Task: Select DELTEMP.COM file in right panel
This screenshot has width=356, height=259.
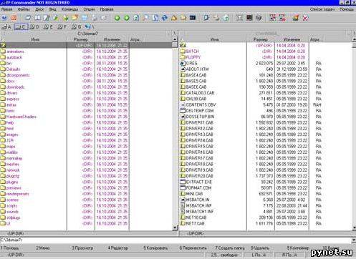Action: point(200,111)
